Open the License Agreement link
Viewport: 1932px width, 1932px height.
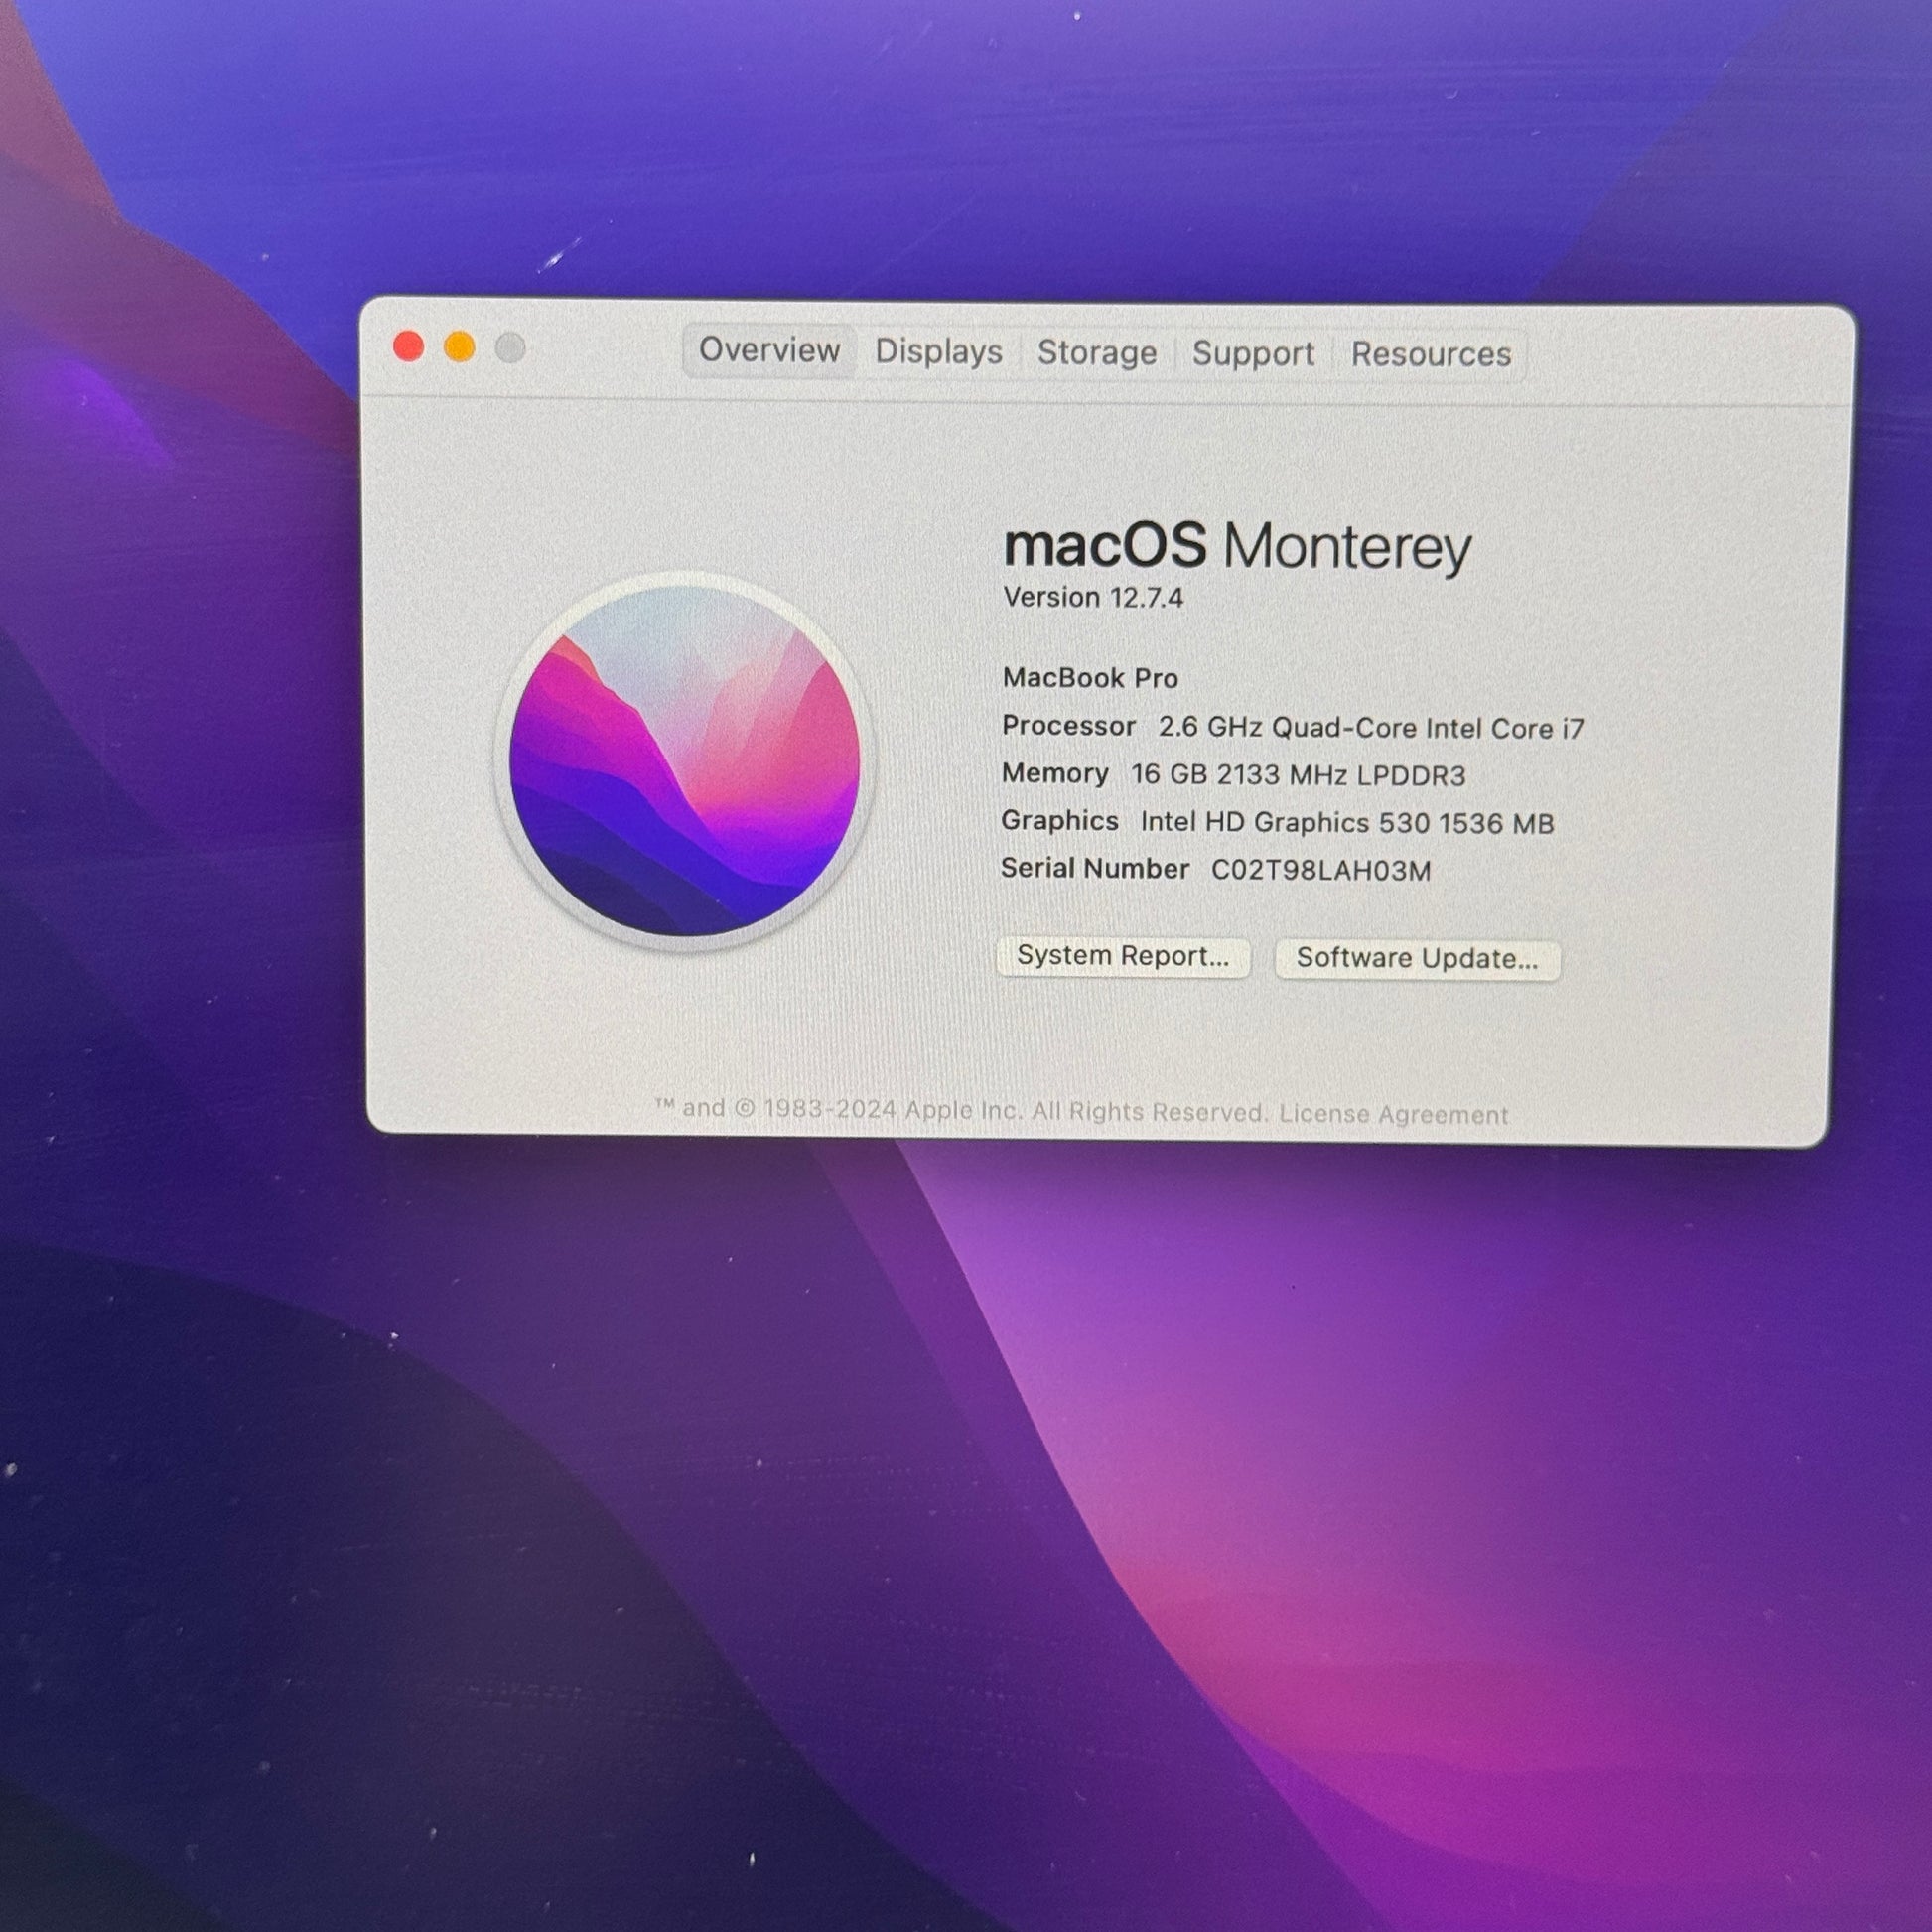1393,1113
